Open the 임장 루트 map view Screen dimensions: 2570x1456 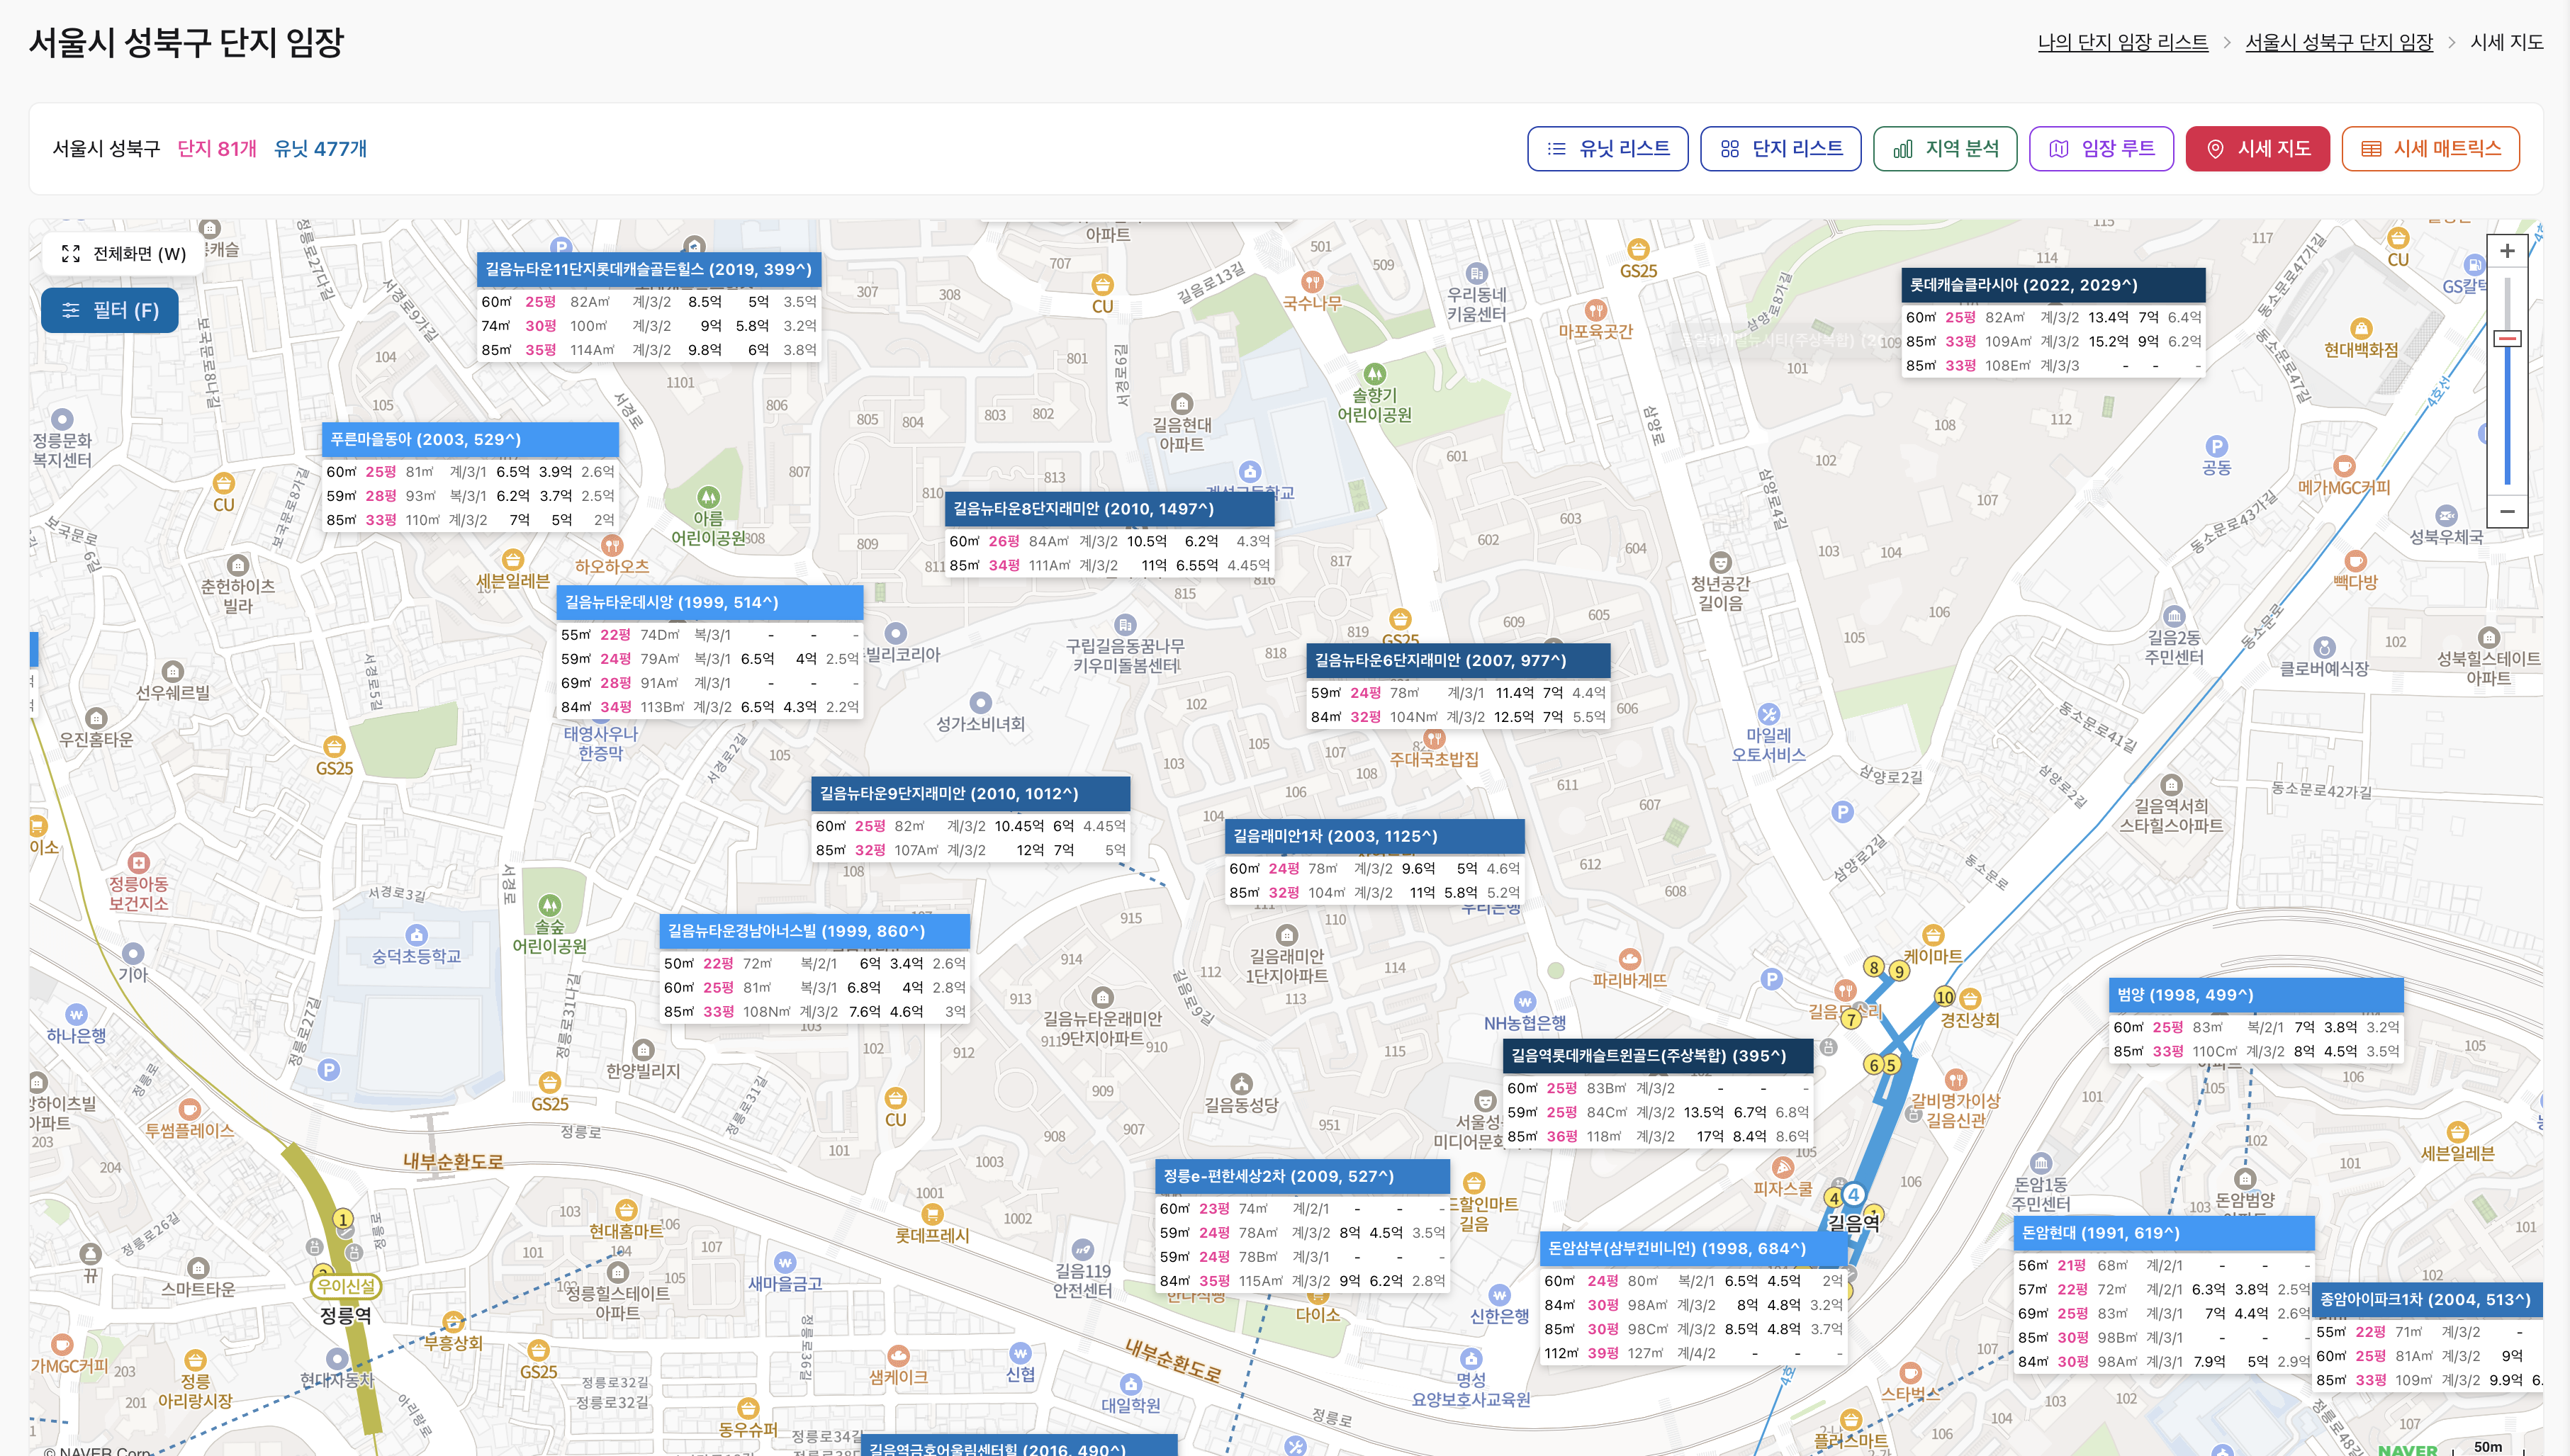(2100, 149)
